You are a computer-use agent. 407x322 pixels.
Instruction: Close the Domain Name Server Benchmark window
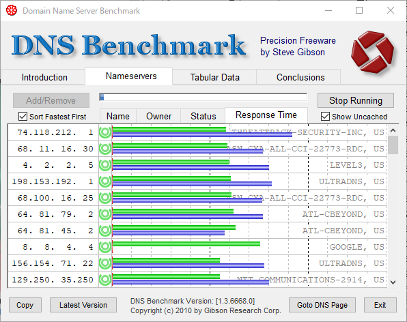click(x=391, y=11)
